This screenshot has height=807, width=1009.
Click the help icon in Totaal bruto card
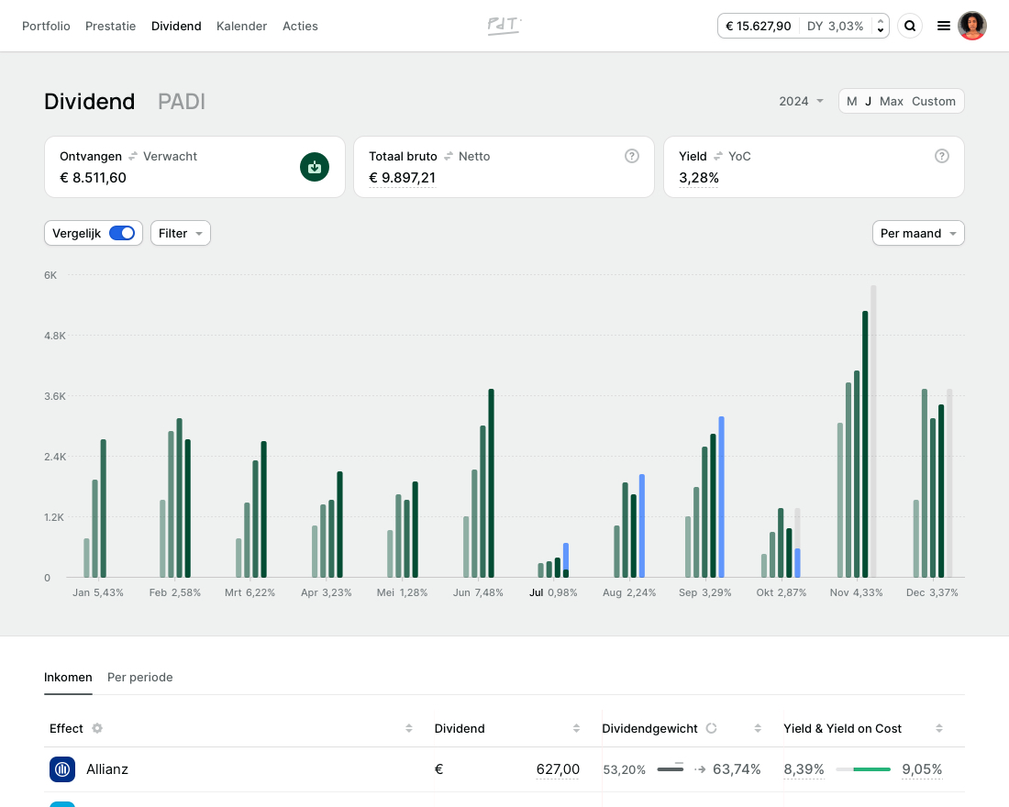tap(632, 156)
